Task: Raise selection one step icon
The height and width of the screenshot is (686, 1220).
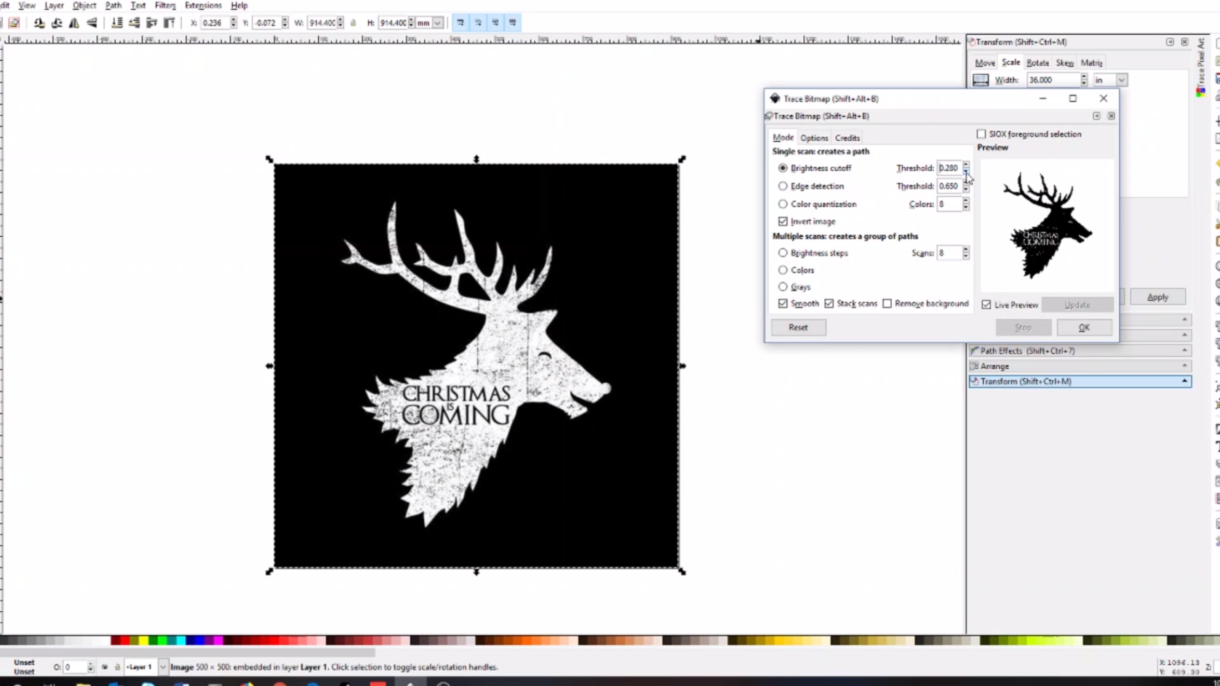Action: (151, 23)
